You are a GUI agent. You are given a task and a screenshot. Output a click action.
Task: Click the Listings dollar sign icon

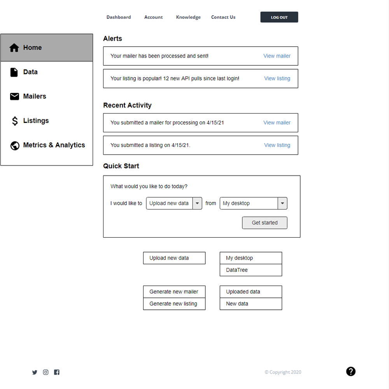(15, 121)
